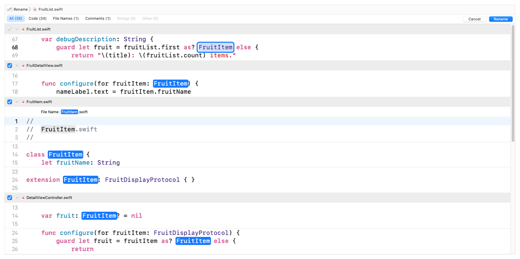Collapse the FruitList.swift section chevron
This screenshot has width=520, height=259.
tap(17, 29)
